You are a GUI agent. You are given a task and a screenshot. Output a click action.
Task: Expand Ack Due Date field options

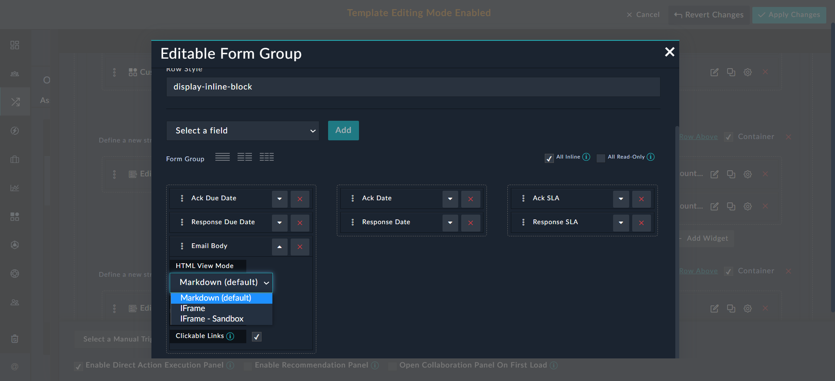279,199
